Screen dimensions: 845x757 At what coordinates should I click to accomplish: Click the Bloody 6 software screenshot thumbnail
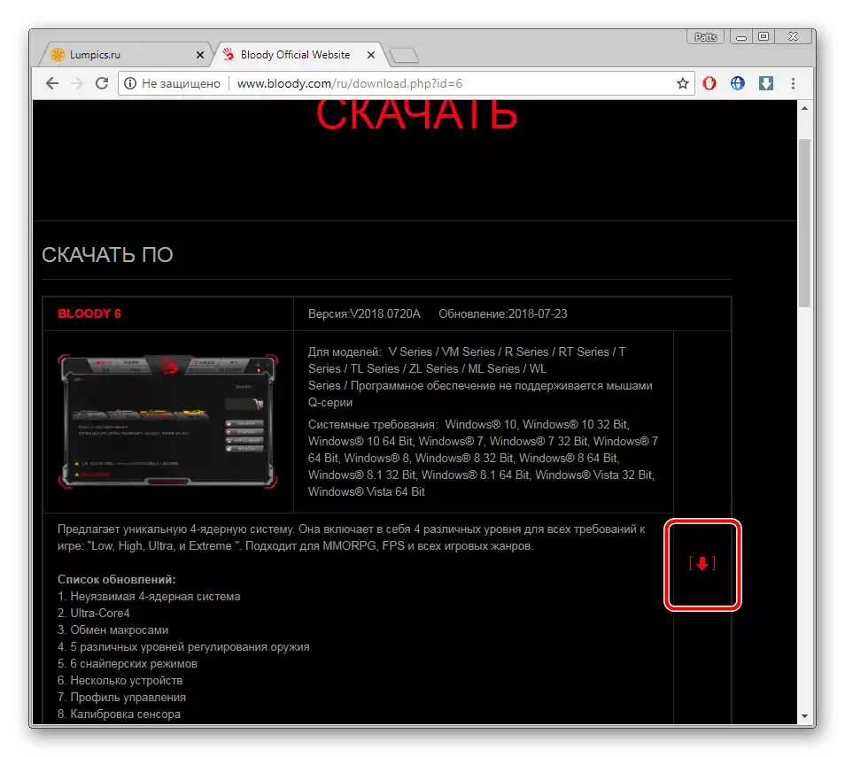click(168, 421)
